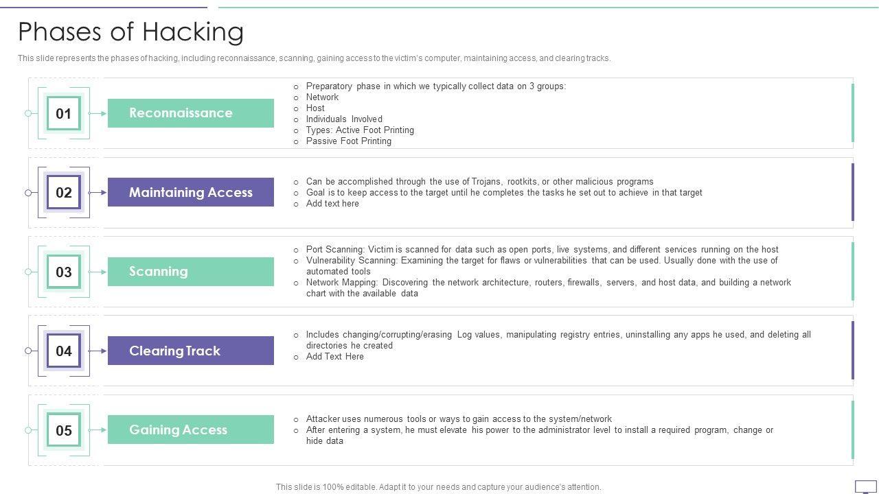Click the "100% editable" footer text
879x494 pixels.
(x=438, y=487)
